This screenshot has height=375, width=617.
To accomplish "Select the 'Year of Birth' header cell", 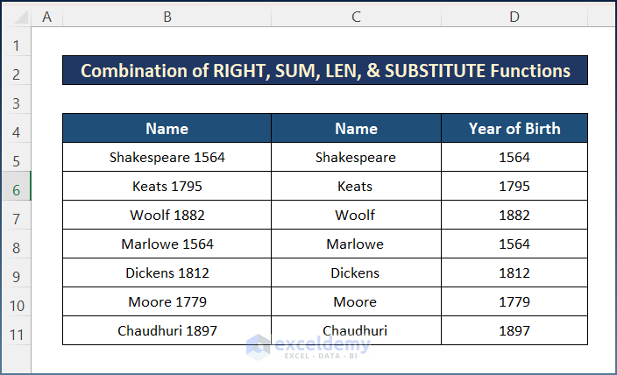I will (514, 129).
